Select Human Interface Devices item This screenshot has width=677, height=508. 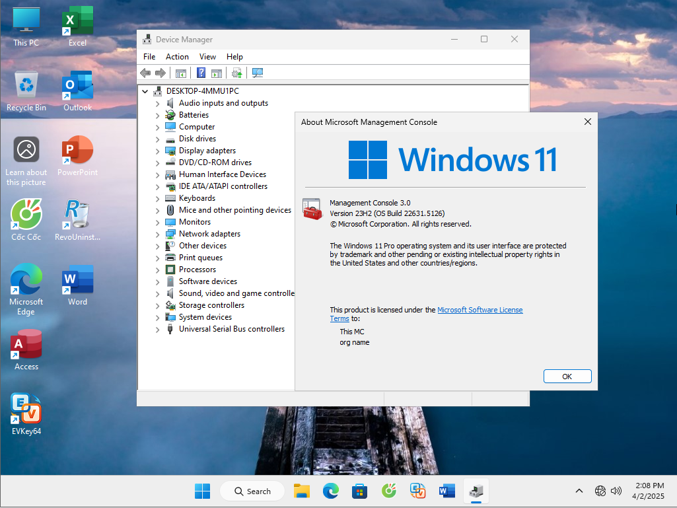pyautogui.click(x=223, y=174)
